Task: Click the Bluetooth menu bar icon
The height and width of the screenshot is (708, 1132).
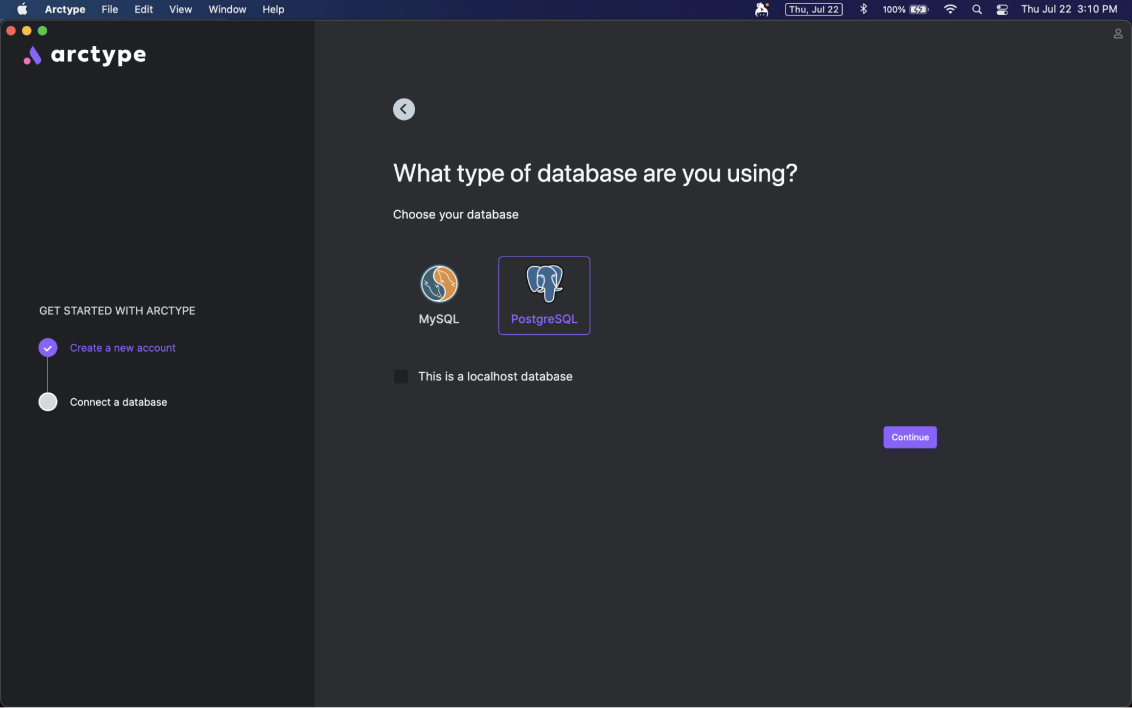Action: (863, 10)
